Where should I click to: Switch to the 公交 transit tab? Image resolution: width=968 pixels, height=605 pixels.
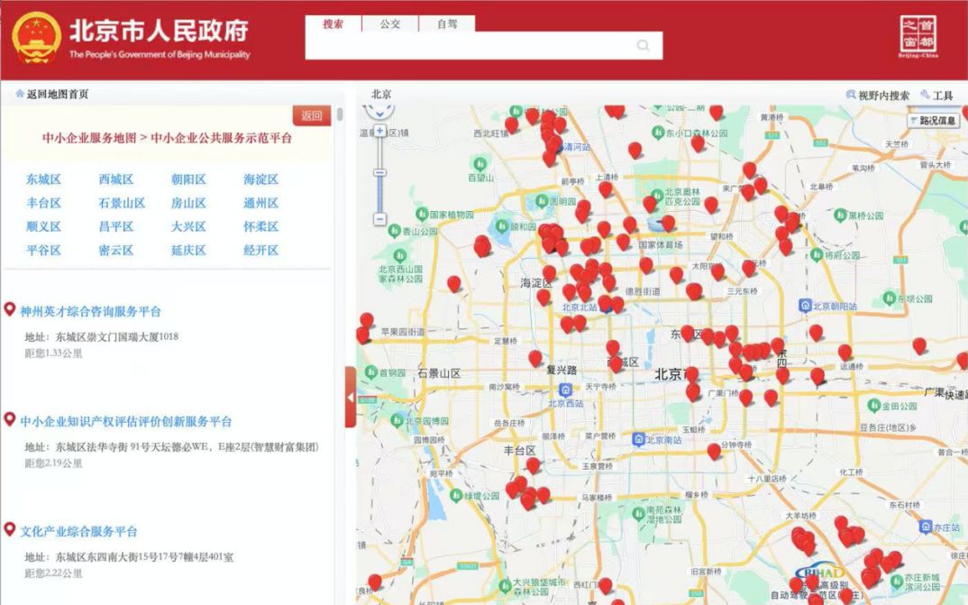tap(390, 24)
